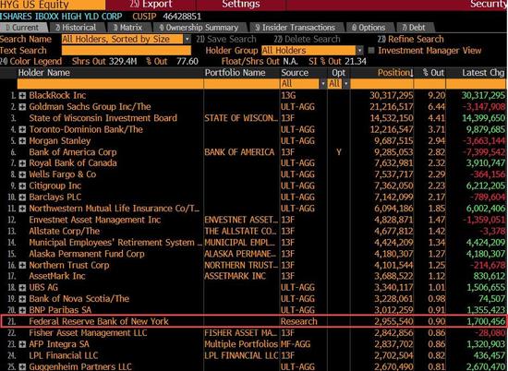
Task: Expand the UBS AG holder row
Action: click(22, 287)
